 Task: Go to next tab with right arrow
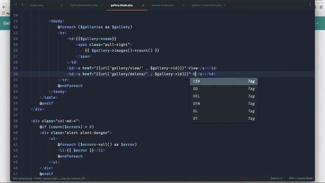click(x=22, y=5)
